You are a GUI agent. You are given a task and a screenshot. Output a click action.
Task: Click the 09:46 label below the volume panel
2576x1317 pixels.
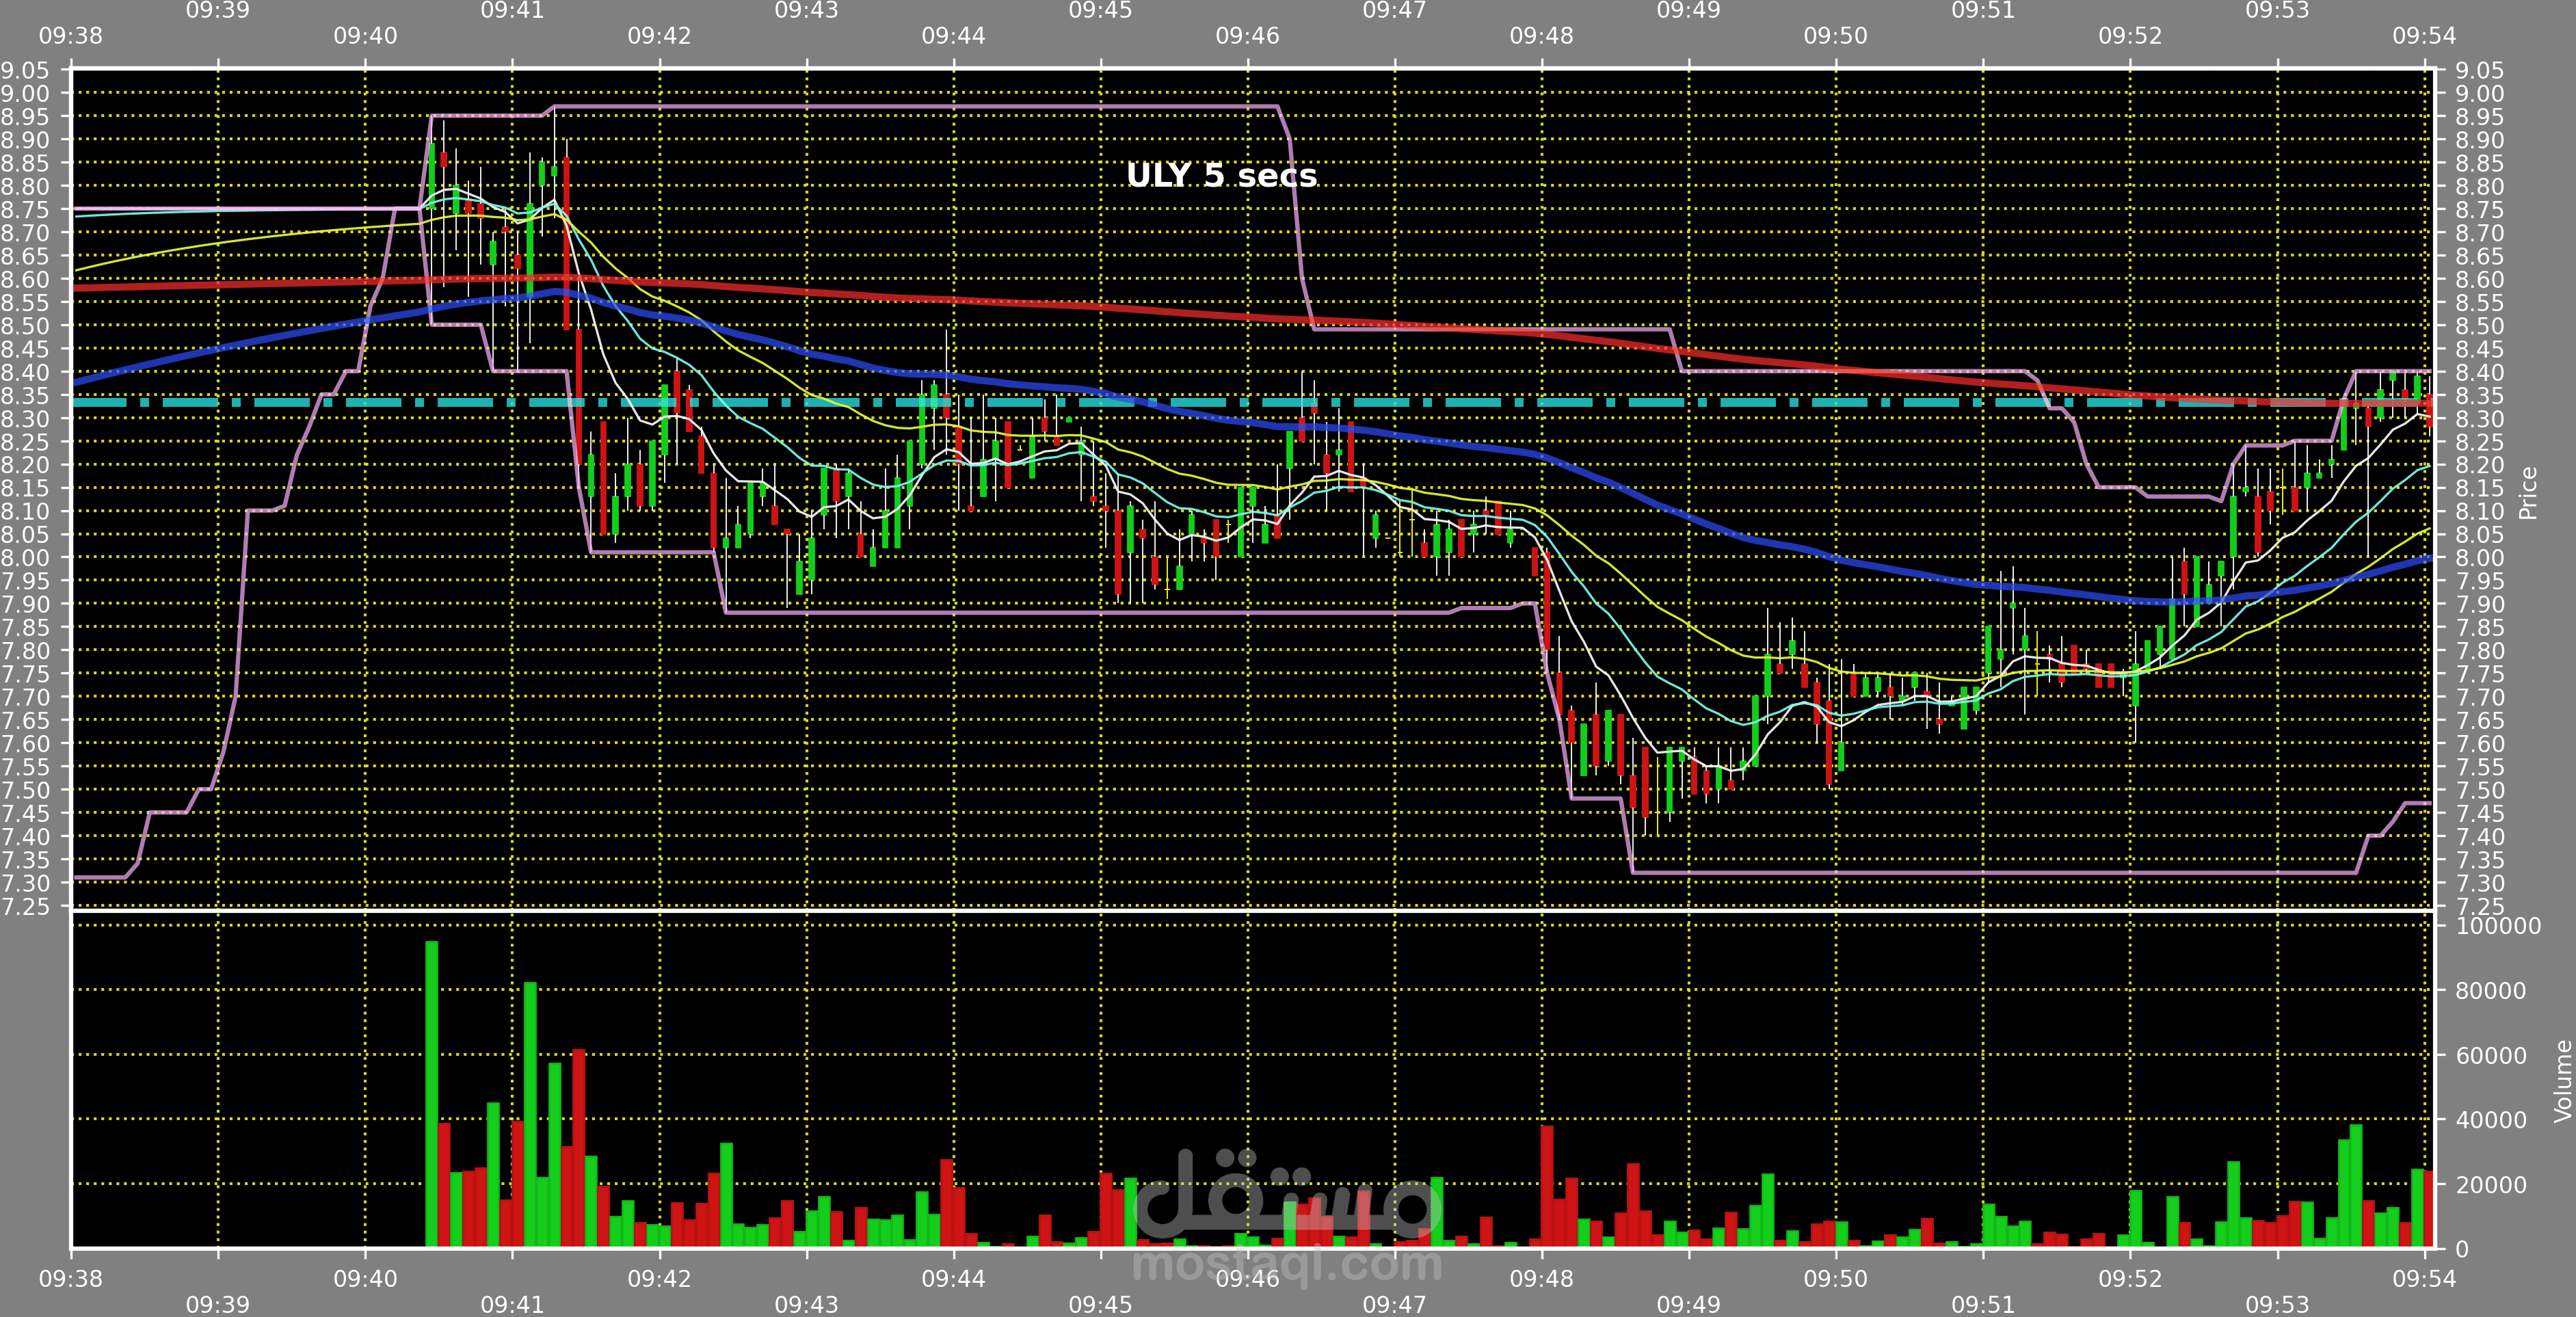coord(1247,1279)
